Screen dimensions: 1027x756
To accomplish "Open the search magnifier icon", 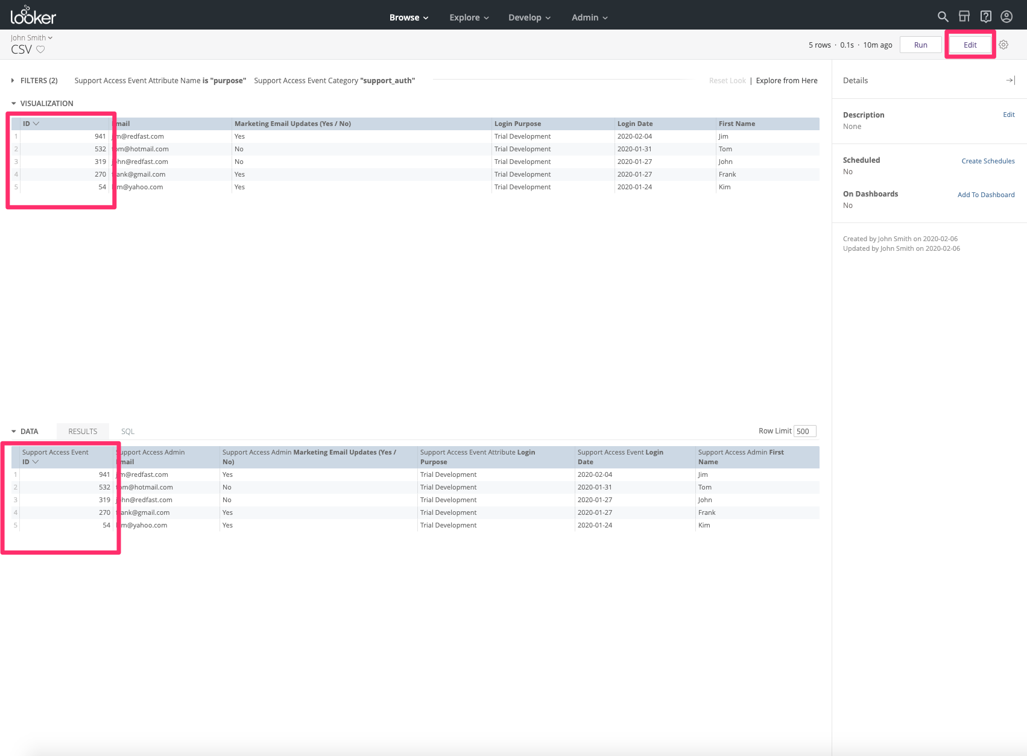I will pos(943,17).
